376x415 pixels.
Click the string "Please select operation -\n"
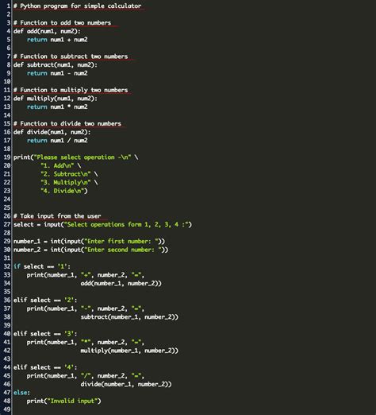click(82, 157)
